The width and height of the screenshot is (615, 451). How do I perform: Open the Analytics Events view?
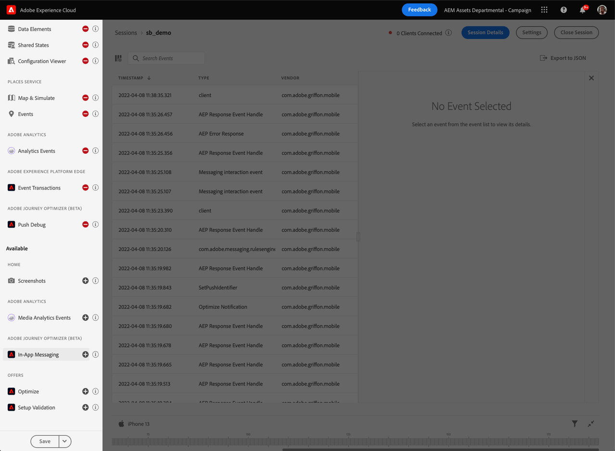tap(37, 151)
